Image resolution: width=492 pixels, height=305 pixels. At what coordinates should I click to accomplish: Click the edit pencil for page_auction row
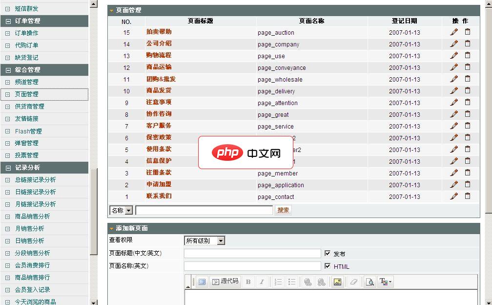pos(454,32)
